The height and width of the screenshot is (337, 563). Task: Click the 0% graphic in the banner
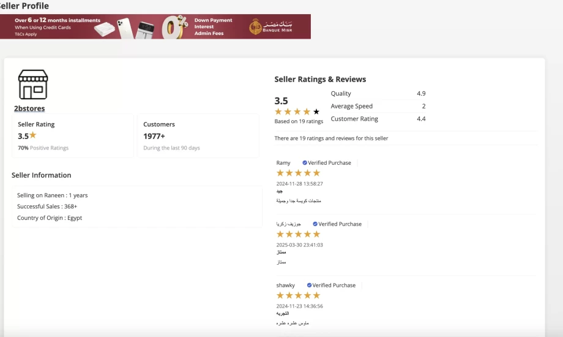coord(175,26)
